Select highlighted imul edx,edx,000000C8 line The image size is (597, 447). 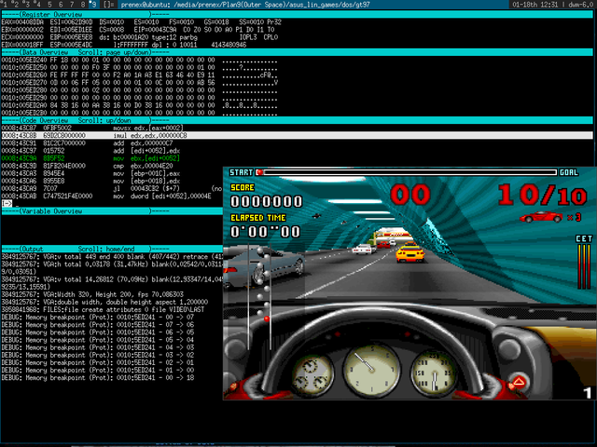[298, 135]
